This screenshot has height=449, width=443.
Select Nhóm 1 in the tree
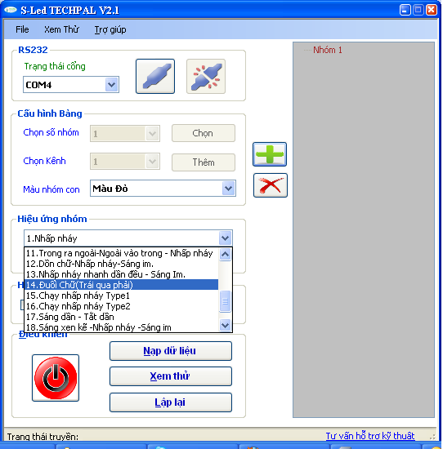coord(328,50)
